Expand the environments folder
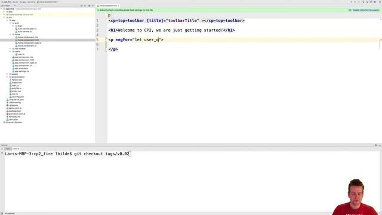Image resolution: width=382 pixels, height=215 pixels. pyautogui.click(x=7, y=77)
